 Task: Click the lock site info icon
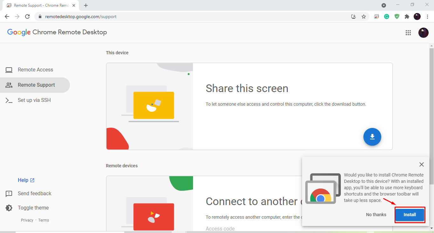40,17
